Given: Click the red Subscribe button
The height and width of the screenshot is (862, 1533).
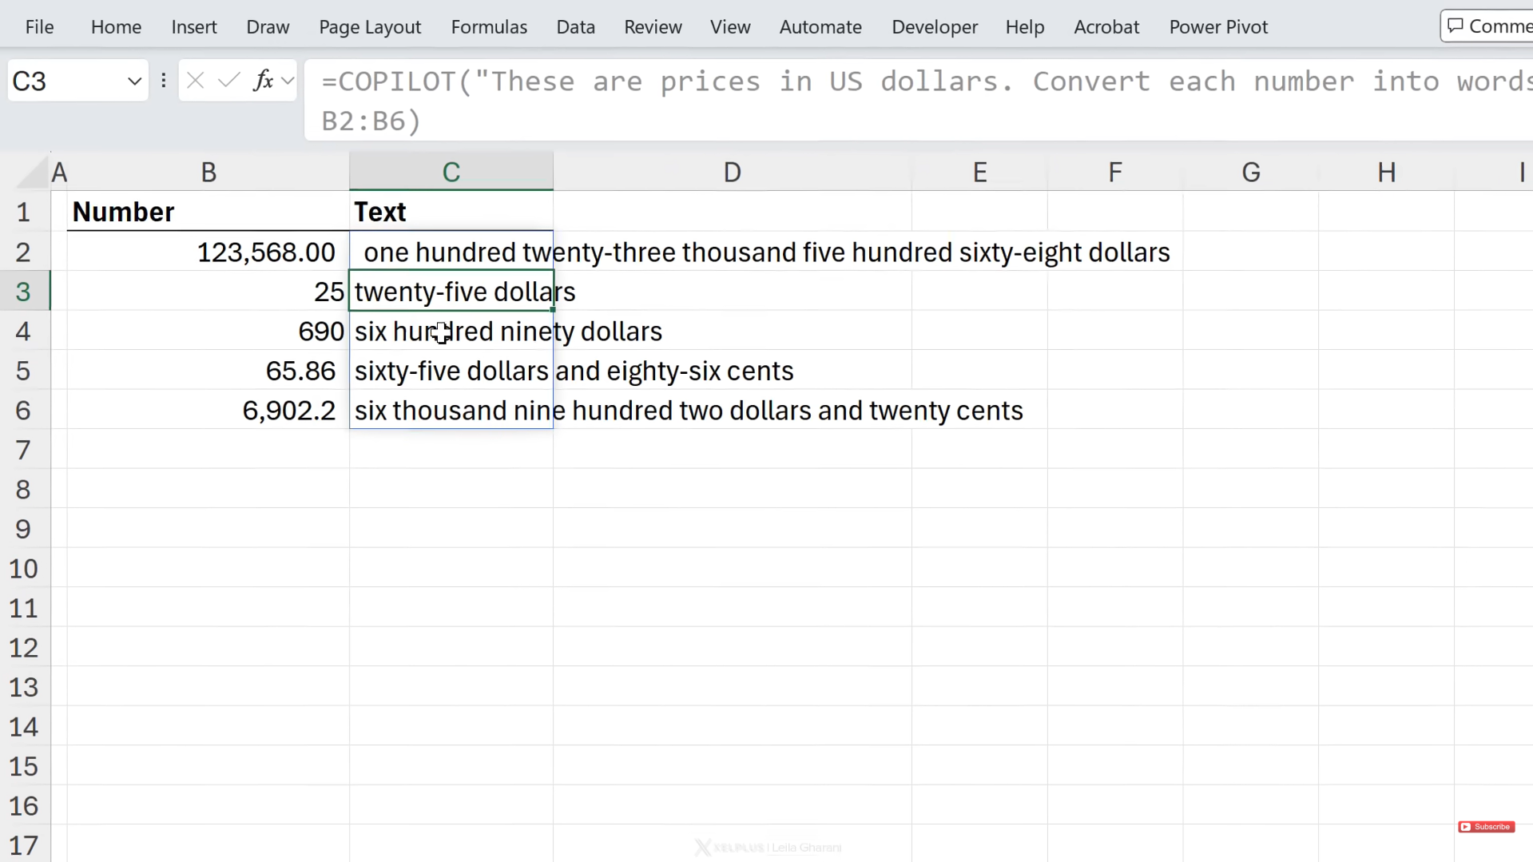Looking at the screenshot, I should [1486, 827].
